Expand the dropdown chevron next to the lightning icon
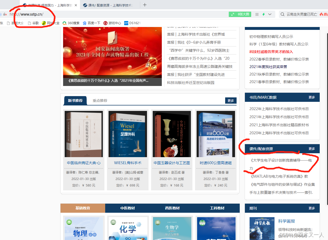This screenshot has height=240, width=328. (x=270, y=14)
